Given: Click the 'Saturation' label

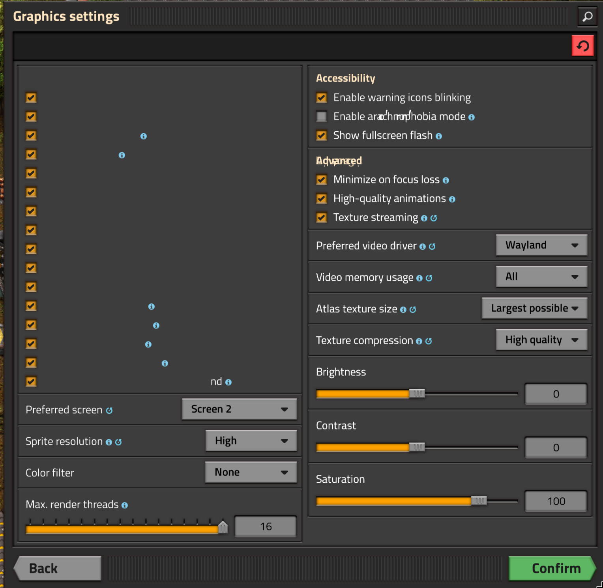Looking at the screenshot, I should (x=340, y=479).
